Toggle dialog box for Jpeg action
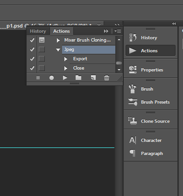The image size is (183, 196). 42,49
